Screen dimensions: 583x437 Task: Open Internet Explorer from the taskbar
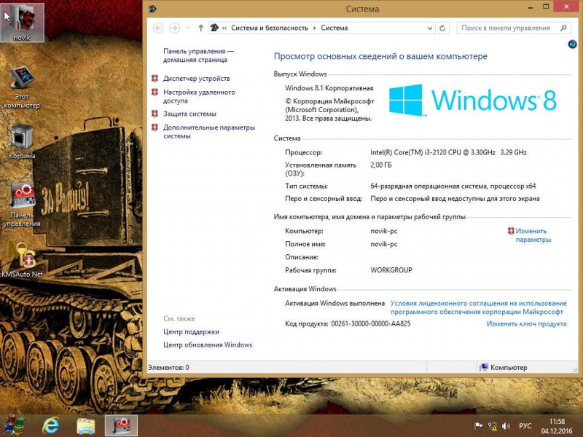(50, 425)
